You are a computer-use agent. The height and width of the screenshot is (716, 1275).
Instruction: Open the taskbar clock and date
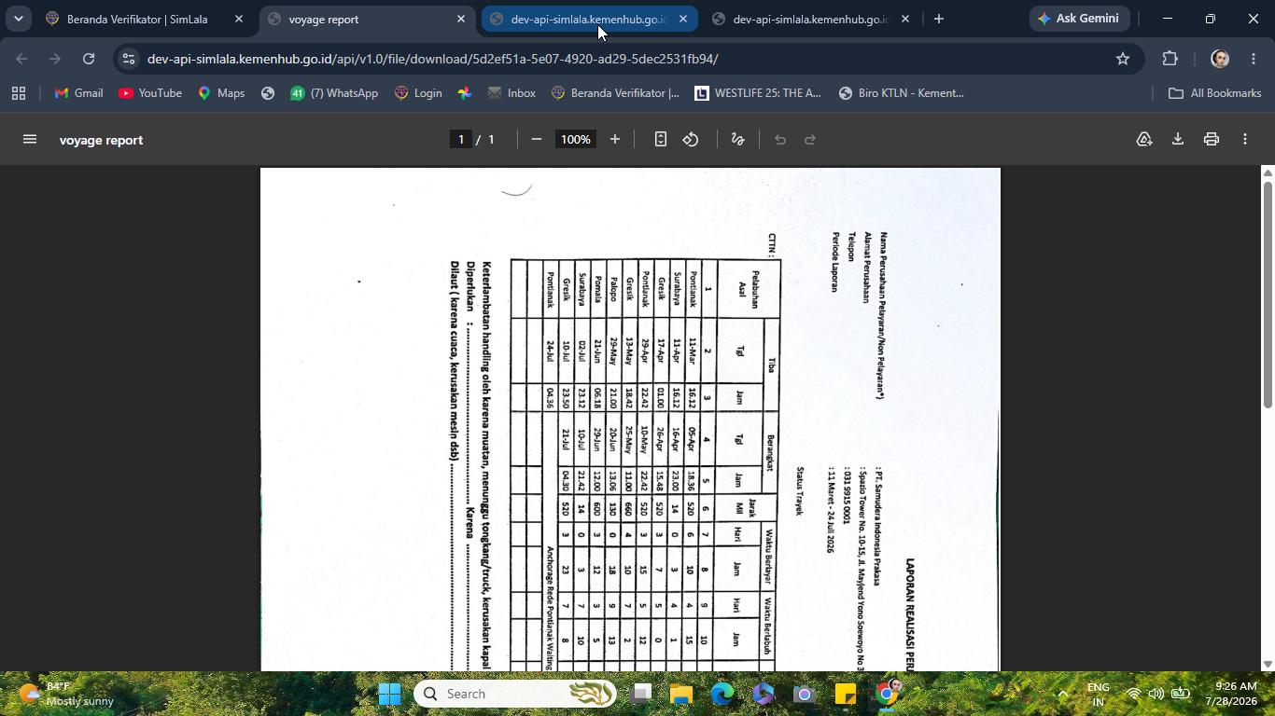pos(1230,694)
